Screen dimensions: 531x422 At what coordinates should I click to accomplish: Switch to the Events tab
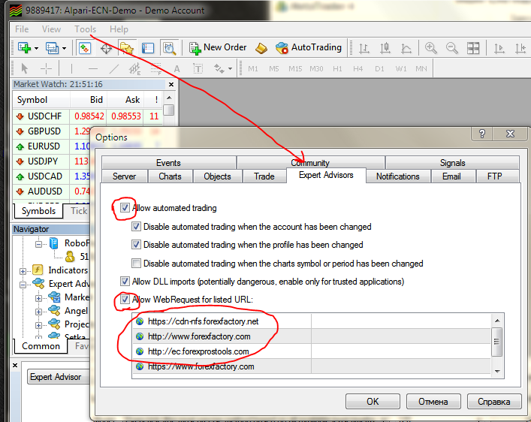(168, 163)
